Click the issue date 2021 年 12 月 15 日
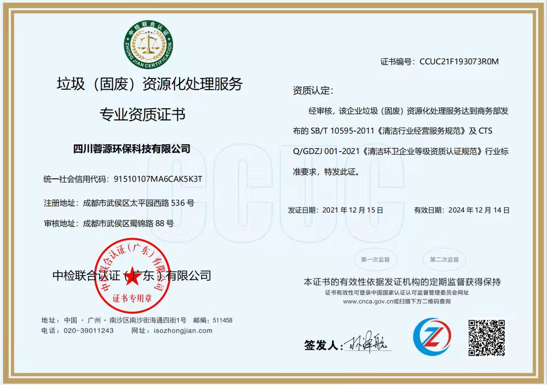The image size is (547, 385). click(x=353, y=210)
